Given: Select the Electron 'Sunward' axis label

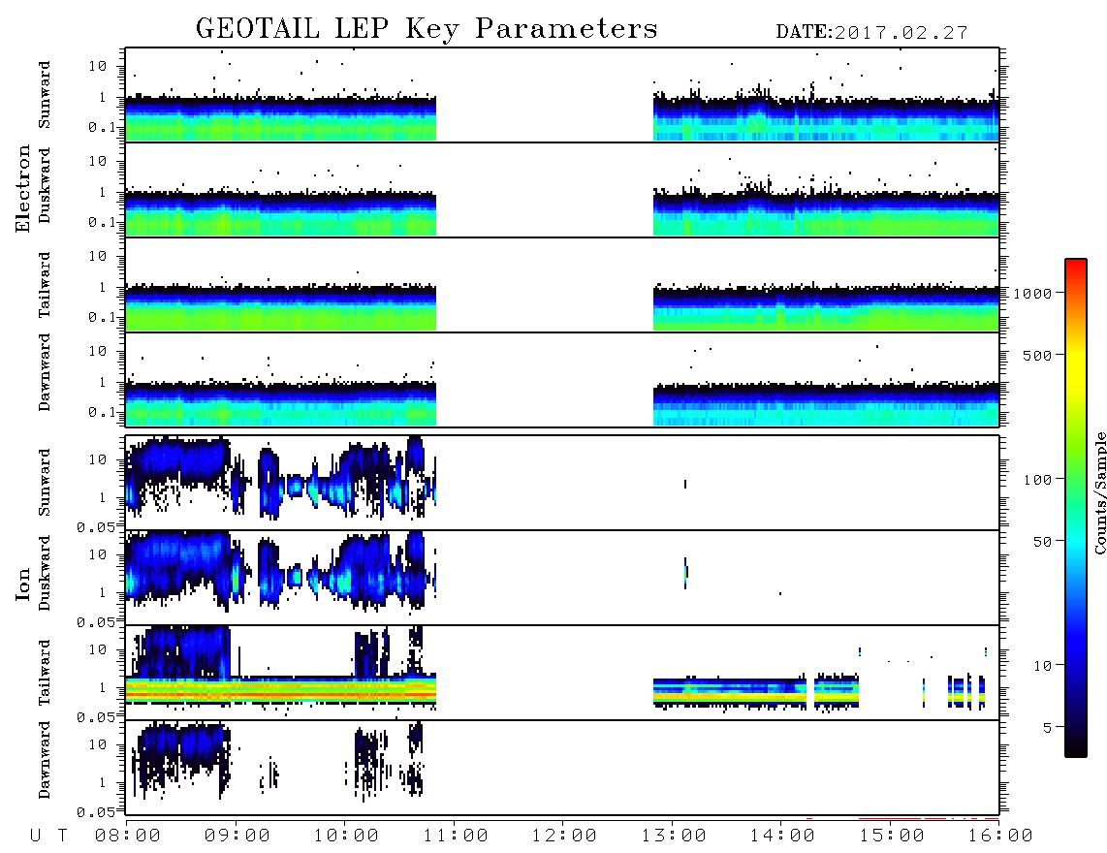Looking at the screenshot, I should (45, 95).
